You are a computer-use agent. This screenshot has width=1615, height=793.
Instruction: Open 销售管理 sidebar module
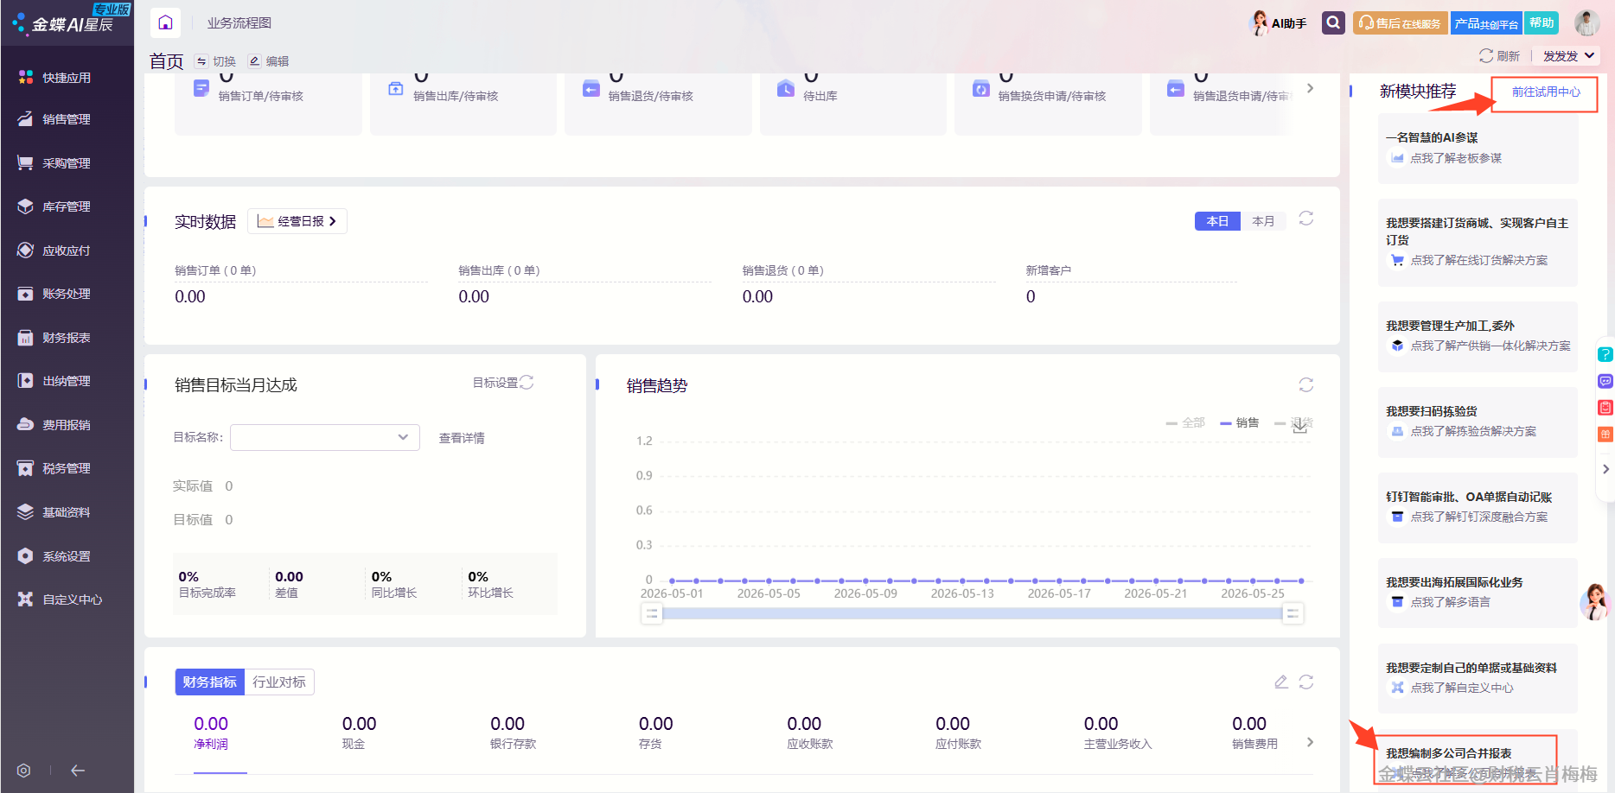coord(67,119)
